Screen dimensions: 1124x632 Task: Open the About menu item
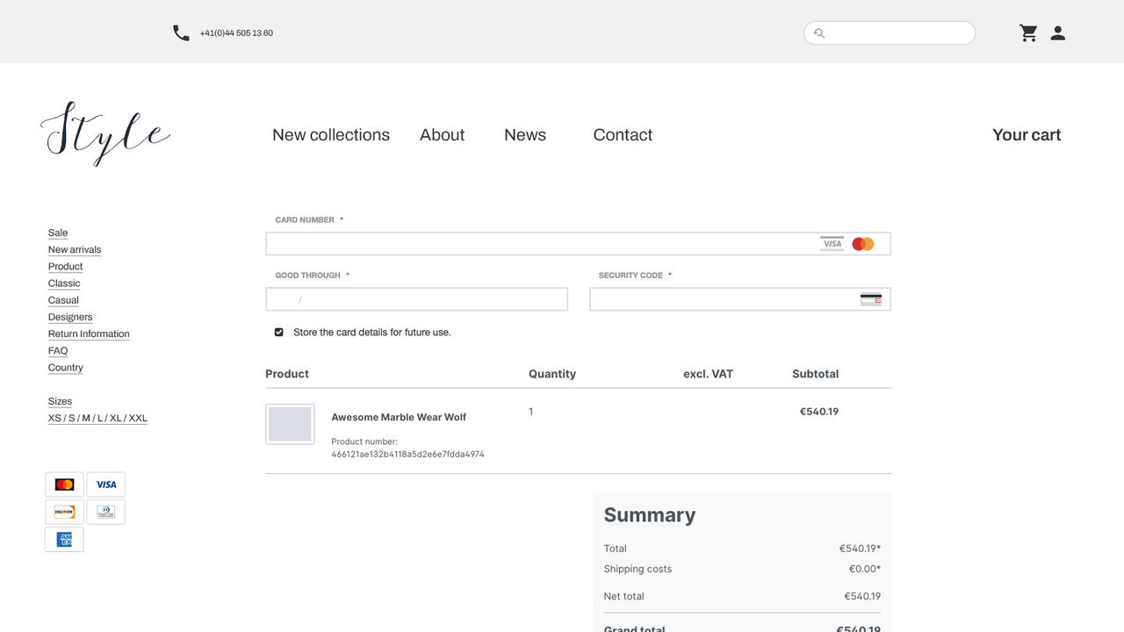coord(442,135)
